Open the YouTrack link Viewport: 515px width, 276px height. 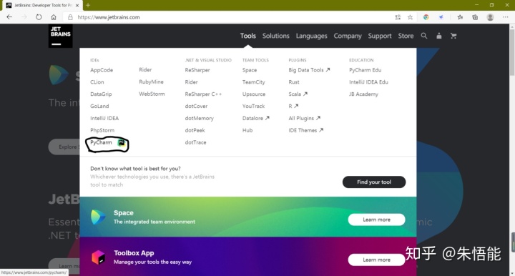coord(253,106)
